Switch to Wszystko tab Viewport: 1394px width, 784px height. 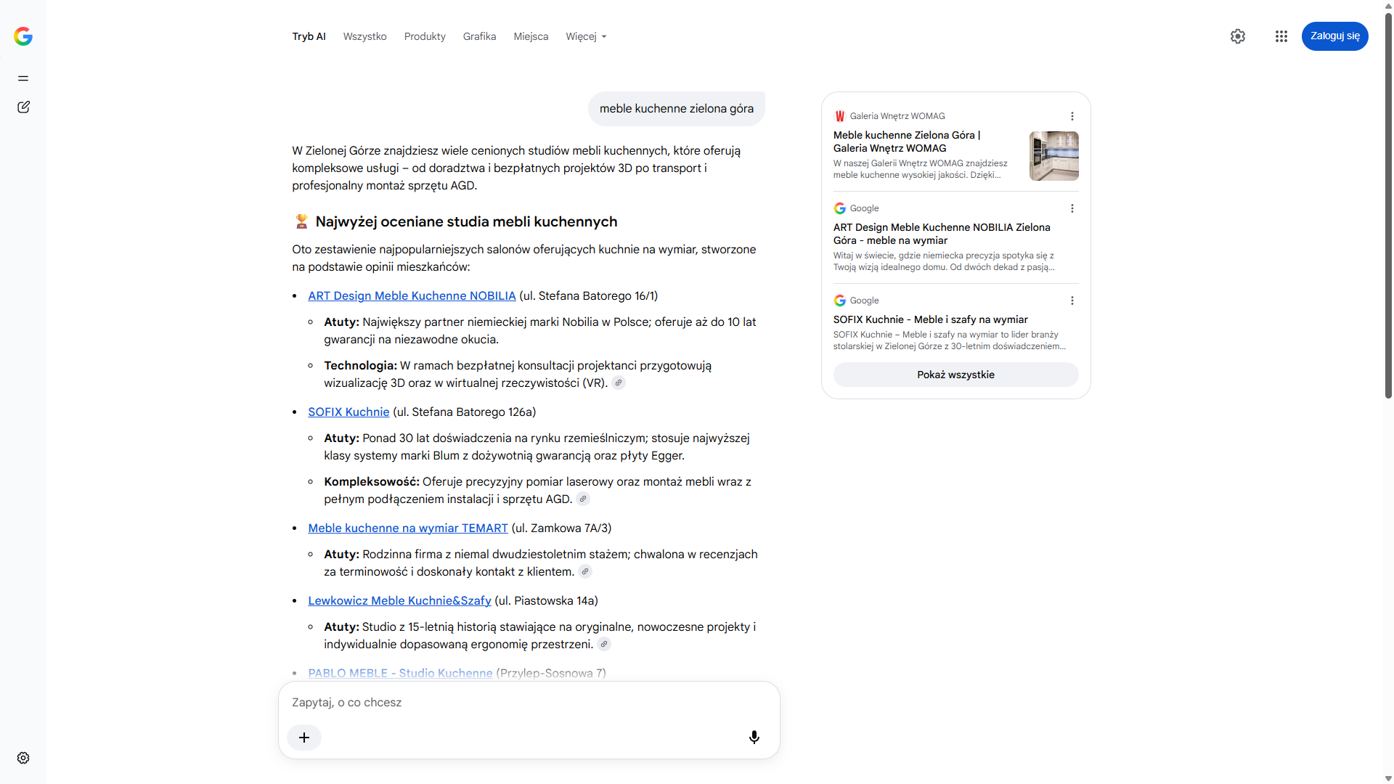point(364,36)
